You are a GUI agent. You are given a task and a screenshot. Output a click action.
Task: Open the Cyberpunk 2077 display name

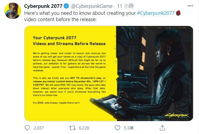43,6
